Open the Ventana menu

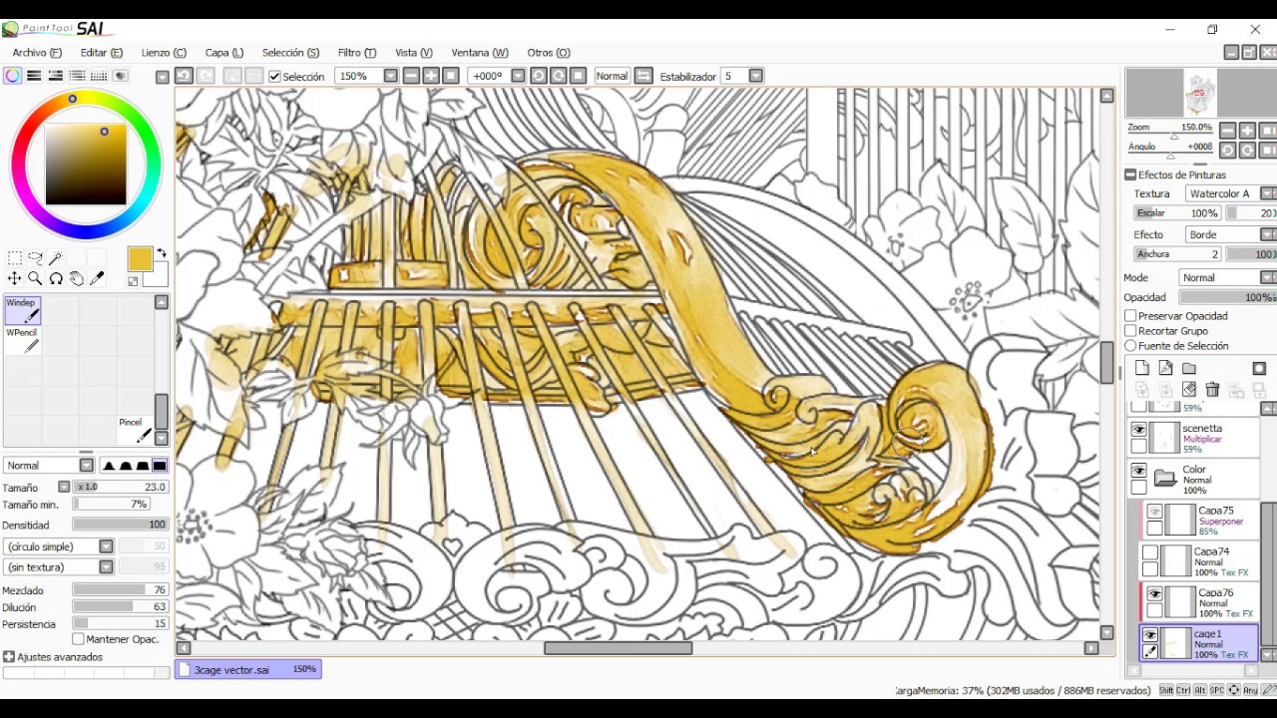pos(480,52)
